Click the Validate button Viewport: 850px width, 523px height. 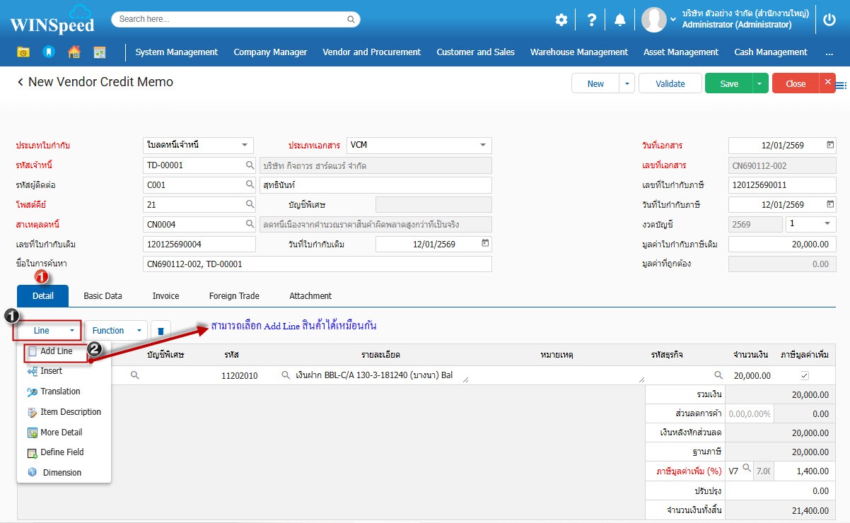pos(670,83)
